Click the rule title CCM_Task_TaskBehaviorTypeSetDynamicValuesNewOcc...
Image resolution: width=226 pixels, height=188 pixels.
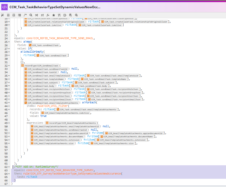(55, 7)
